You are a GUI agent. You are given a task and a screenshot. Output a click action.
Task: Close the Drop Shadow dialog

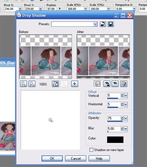130,16
